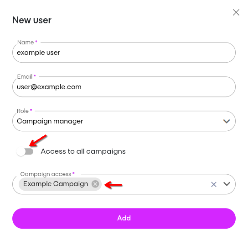This screenshot has width=248, height=241.
Task: Click the Campaign access label
Action: pos(46,174)
